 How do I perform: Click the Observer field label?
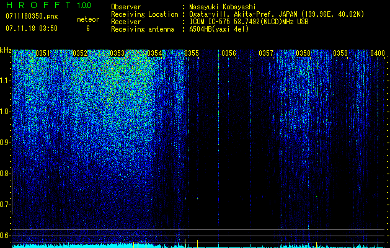(126, 7)
